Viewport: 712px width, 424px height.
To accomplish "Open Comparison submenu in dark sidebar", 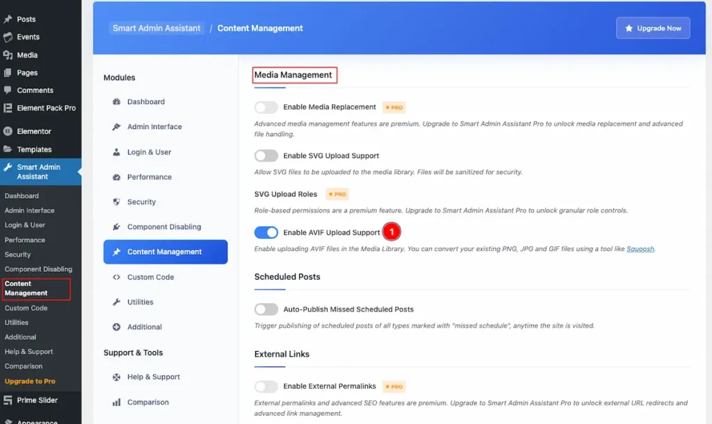I will coord(23,366).
